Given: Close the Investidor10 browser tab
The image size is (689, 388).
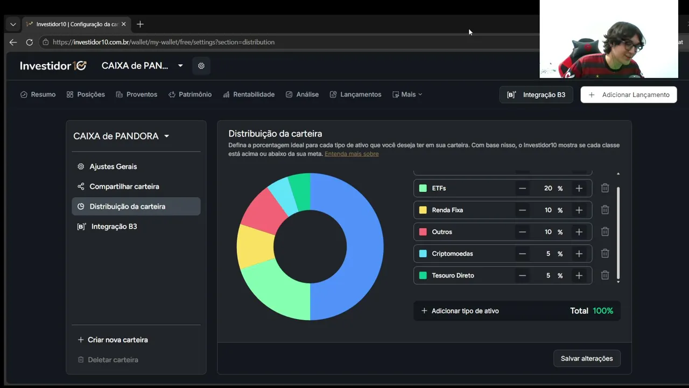Looking at the screenshot, I should click(123, 24).
